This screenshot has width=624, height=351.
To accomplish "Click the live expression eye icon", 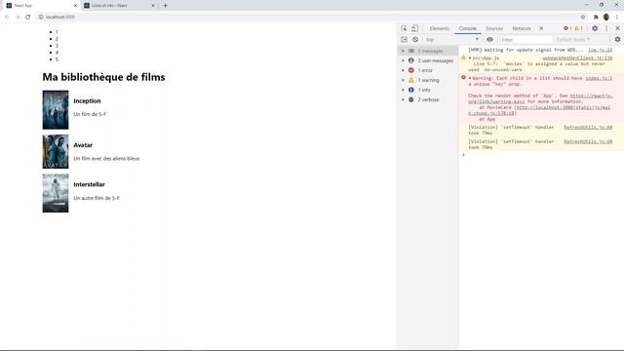I will coord(489,40).
